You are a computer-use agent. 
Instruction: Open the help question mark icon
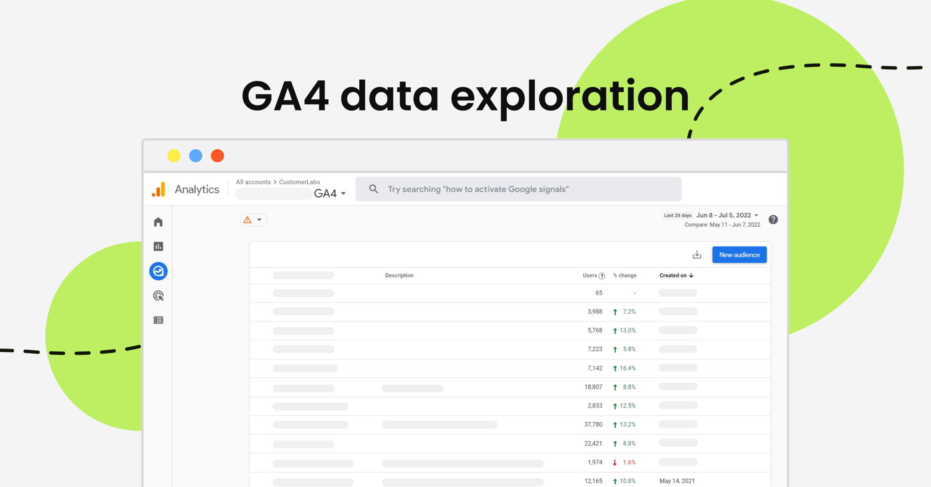773,220
